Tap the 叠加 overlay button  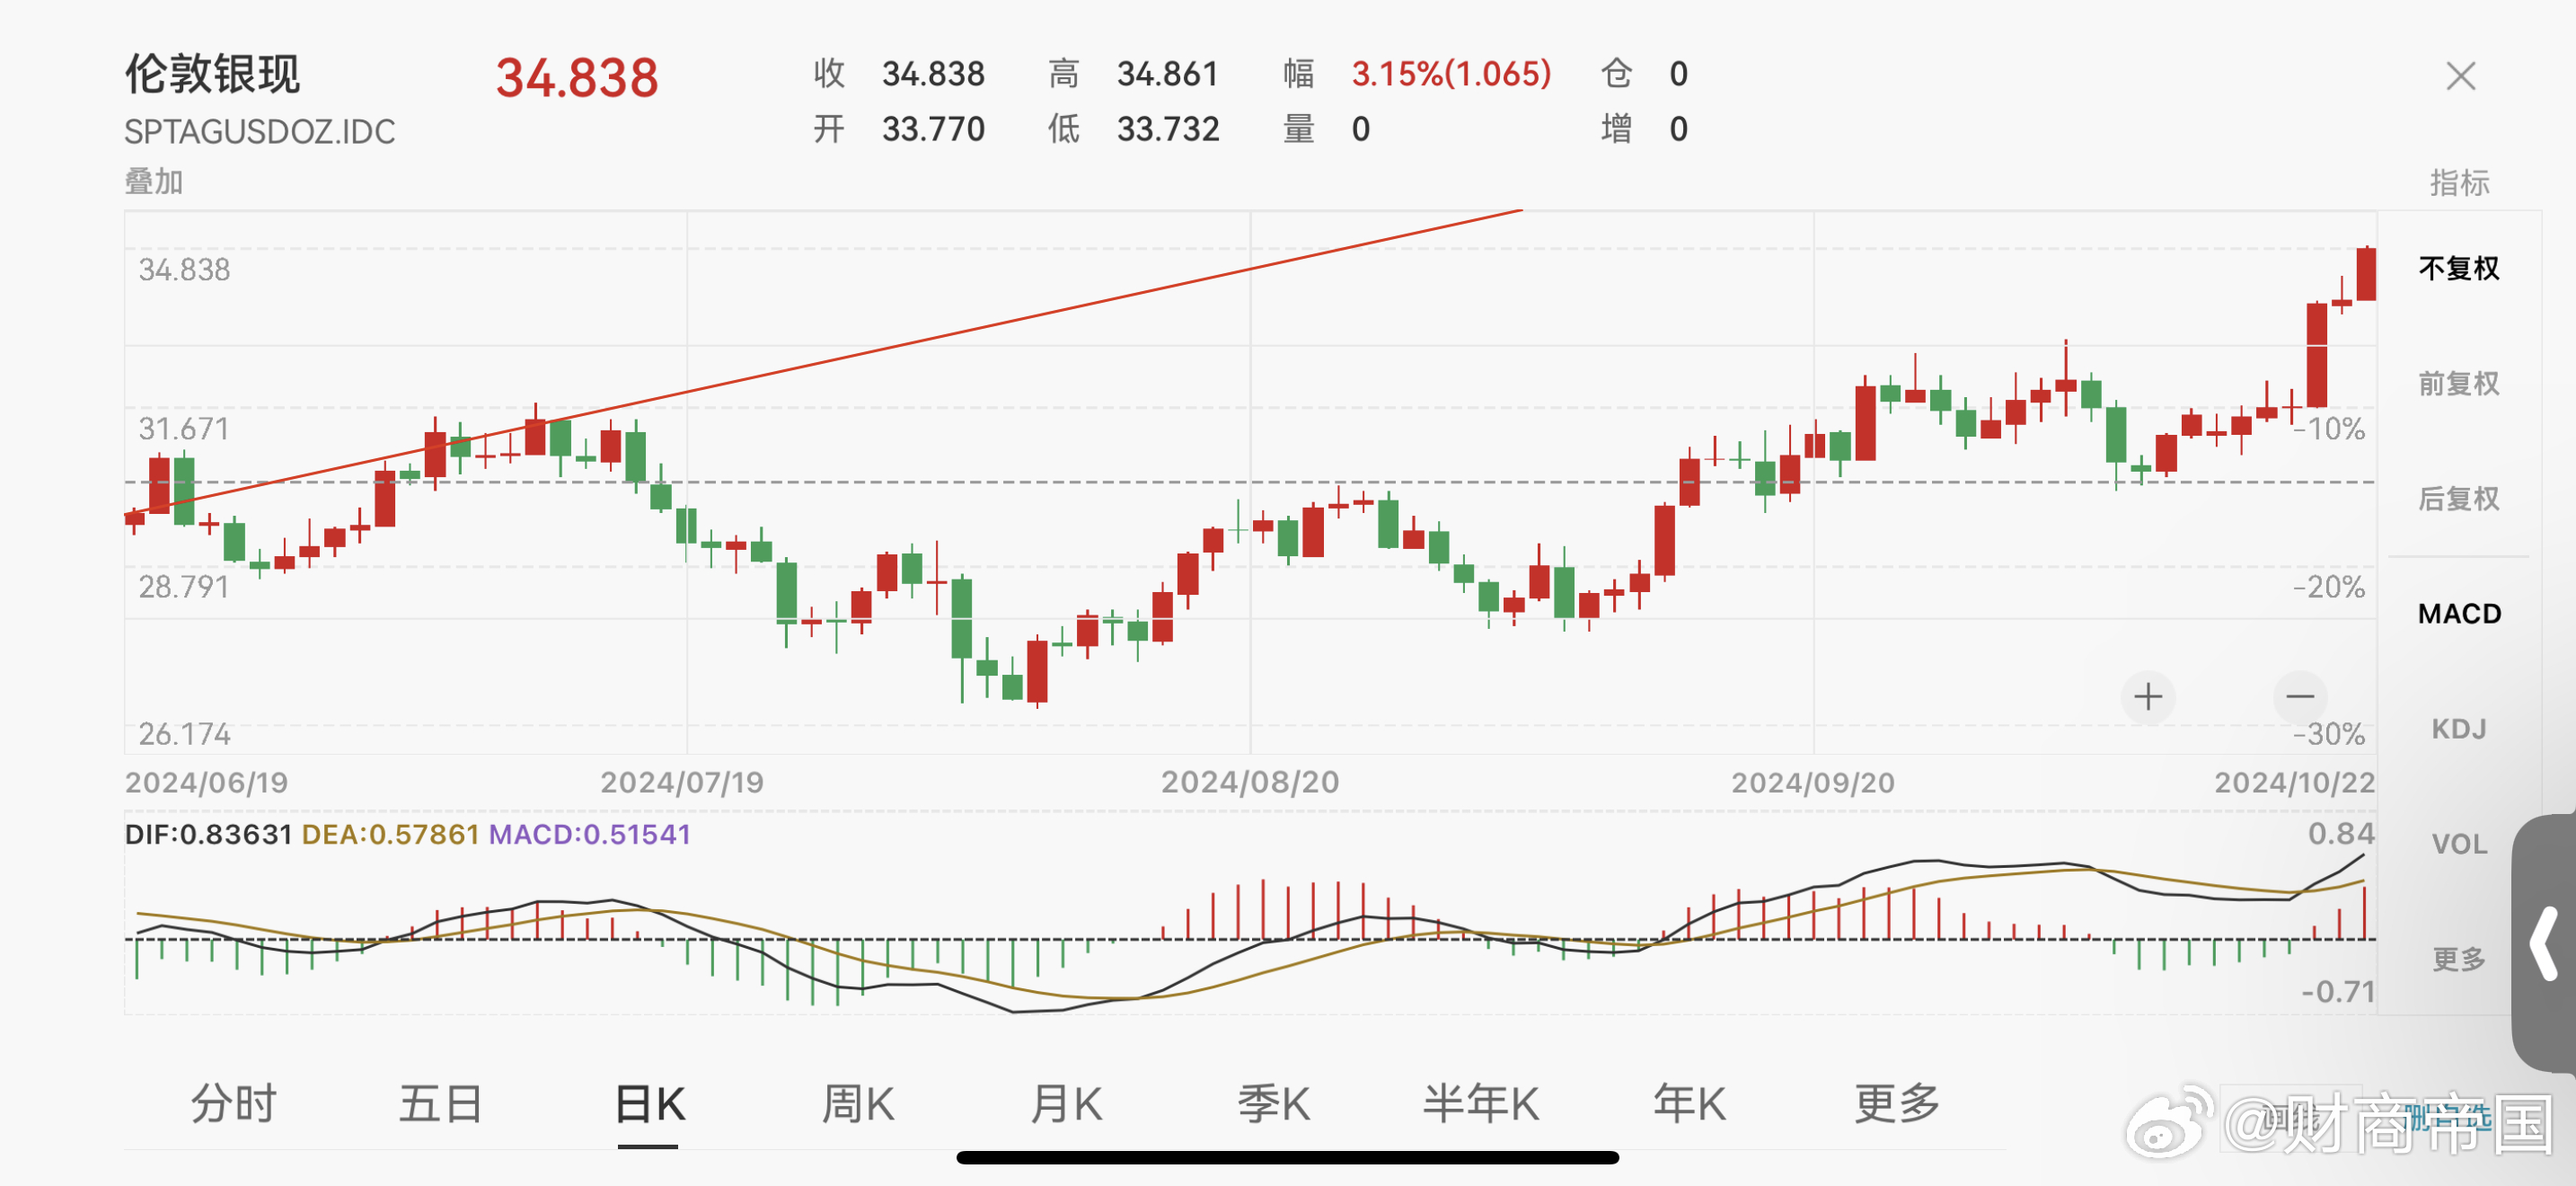coord(153,182)
